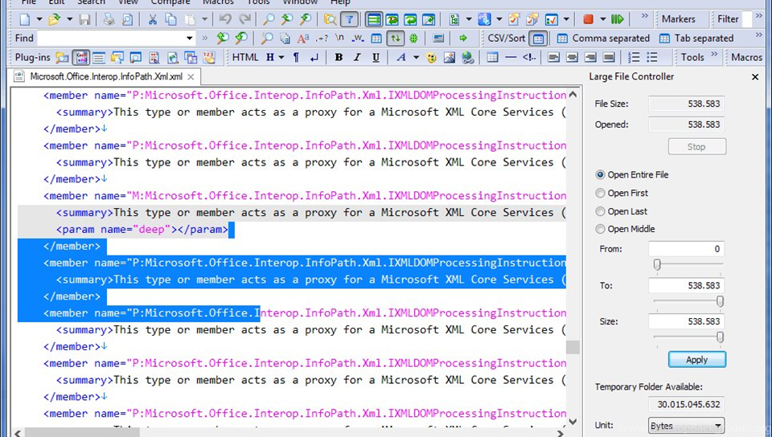The height and width of the screenshot is (437, 772).
Task: Insert hyperlink with globe-chain icon
Action: point(468,58)
